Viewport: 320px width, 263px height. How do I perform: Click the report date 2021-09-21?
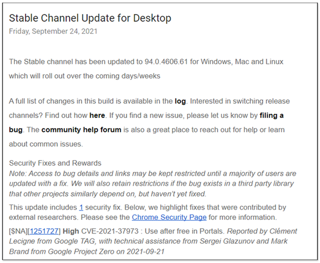[145, 251]
